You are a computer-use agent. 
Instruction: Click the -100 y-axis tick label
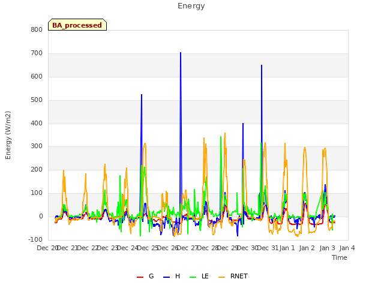click(x=35, y=239)
